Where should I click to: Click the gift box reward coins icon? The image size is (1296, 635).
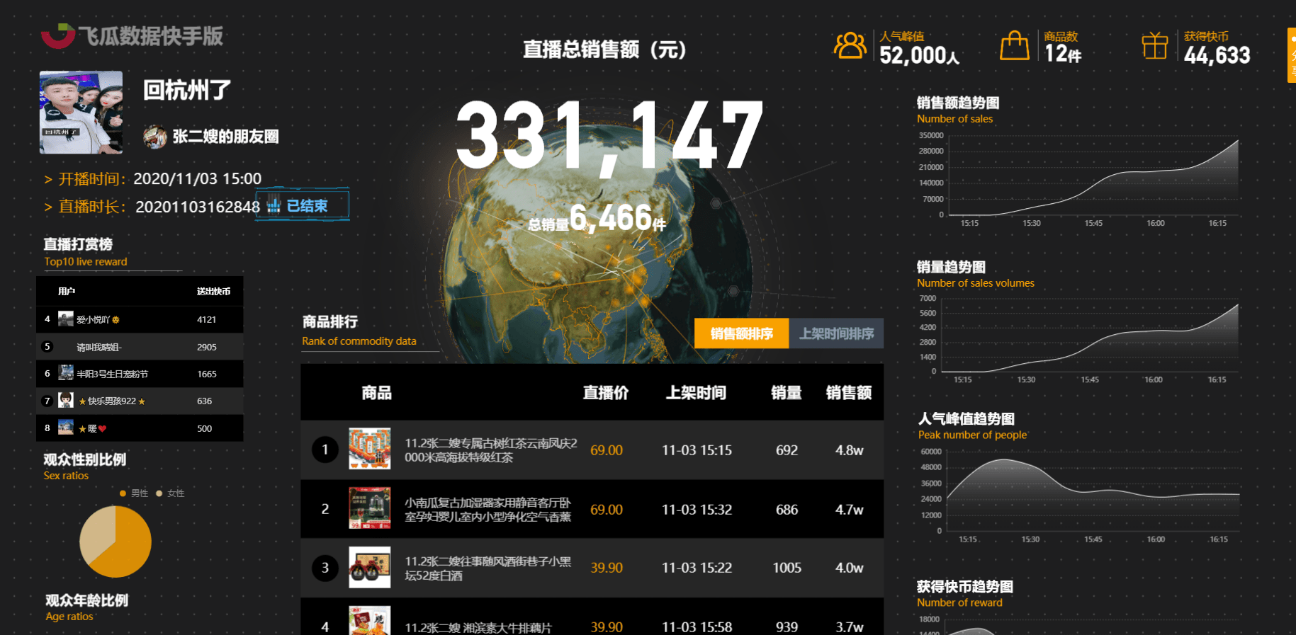pyautogui.click(x=1154, y=46)
